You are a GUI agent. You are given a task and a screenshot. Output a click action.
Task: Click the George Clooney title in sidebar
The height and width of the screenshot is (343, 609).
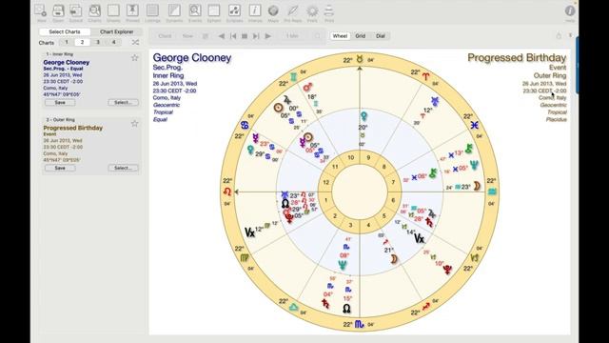(67, 62)
